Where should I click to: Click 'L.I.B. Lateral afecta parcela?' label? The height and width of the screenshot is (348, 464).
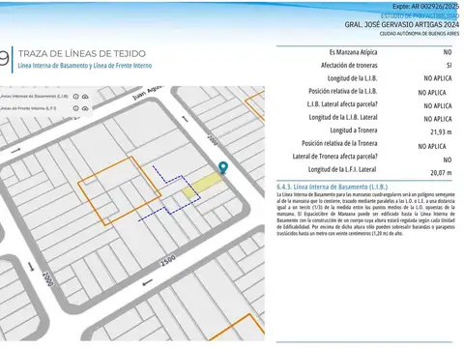[342, 104]
